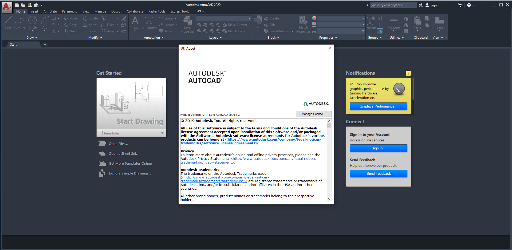This screenshot has width=512, height=250.
Task: Click the Graphics Performance button
Action: (x=378, y=106)
